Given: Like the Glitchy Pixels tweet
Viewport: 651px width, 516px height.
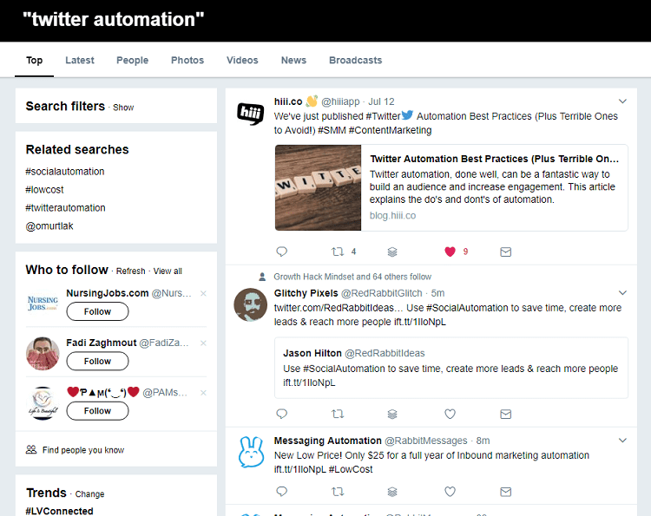Looking at the screenshot, I should point(450,414).
